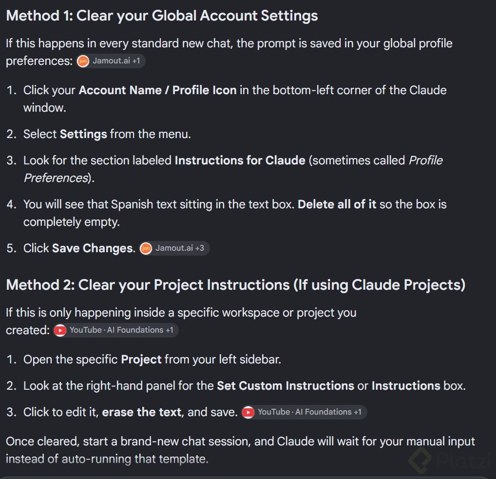Open the Jamout.ai +3 citation chip
The height and width of the screenshot is (479, 496).
(x=174, y=248)
